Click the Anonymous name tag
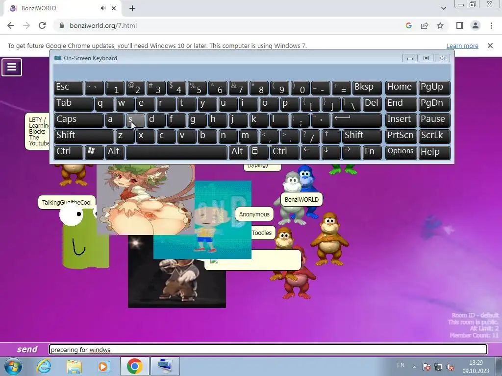502x376 pixels. click(x=254, y=214)
